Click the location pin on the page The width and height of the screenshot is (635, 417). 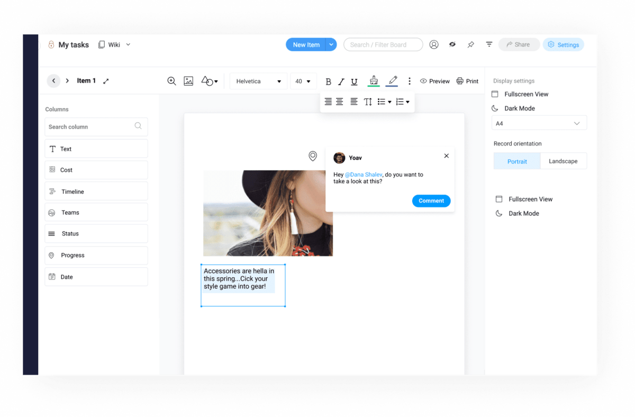pos(313,156)
